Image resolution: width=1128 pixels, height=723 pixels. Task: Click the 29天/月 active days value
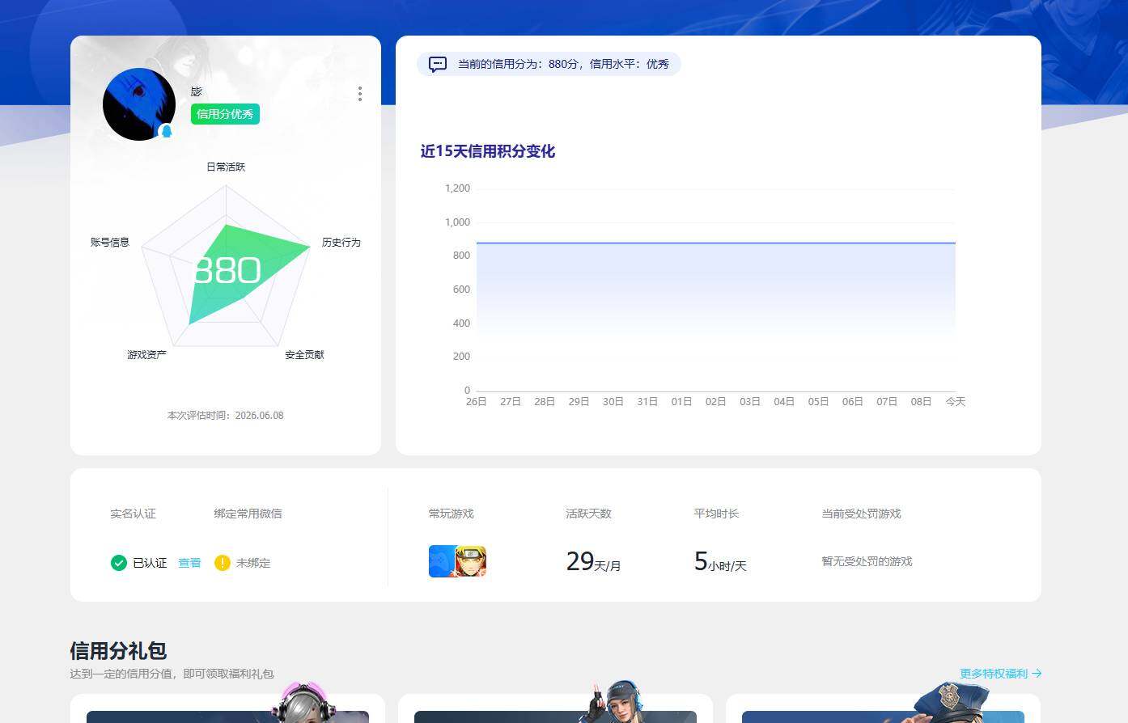click(x=594, y=561)
